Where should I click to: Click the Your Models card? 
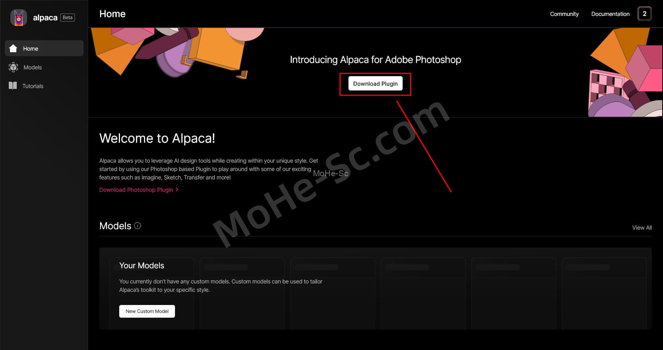coord(151,293)
